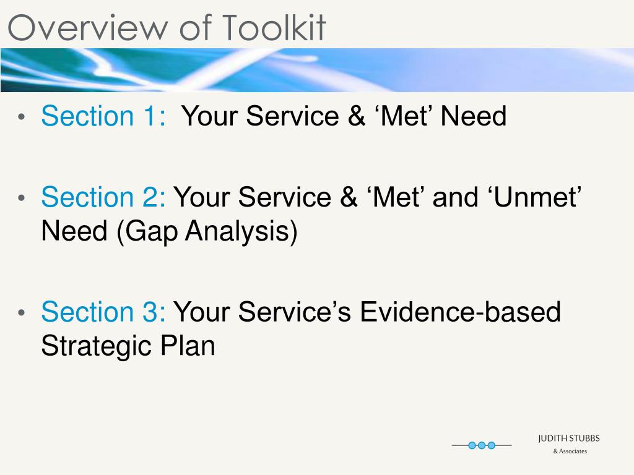Click the bullet point before Section 1
The image size is (634, 475).
coord(22,117)
